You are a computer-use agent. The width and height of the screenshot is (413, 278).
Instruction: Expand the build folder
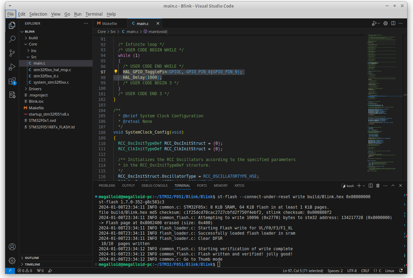[x=33, y=38]
